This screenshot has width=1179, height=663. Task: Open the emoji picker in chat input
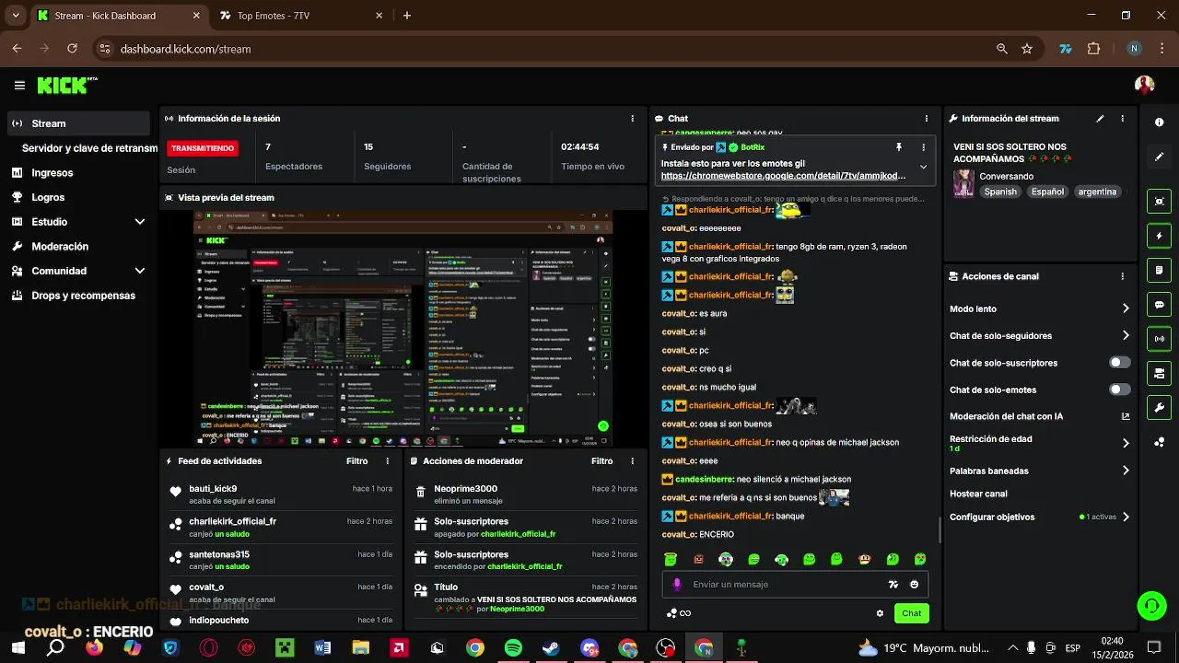coord(914,585)
